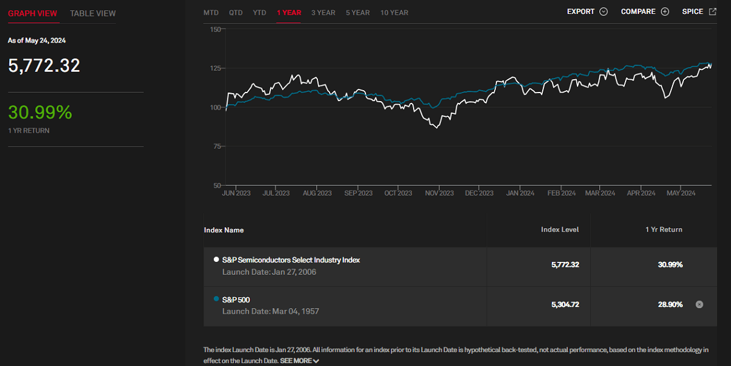Viewport: 731px width, 366px height.
Task: Expand the SEE MORE disclaimer chevron
Action: tap(316, 361)
